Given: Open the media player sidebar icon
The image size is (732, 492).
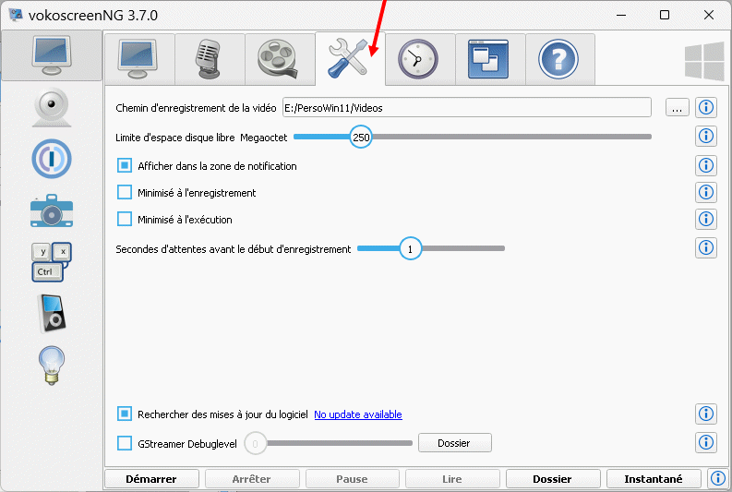Looking at the screenshot, I should [52, 313].
